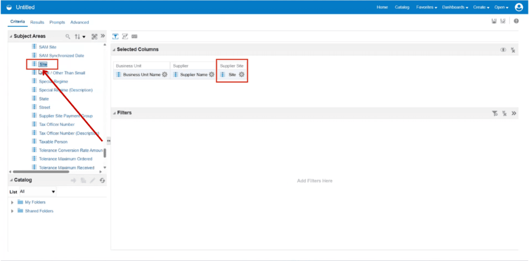Open the Dashboards menu
The image size is (529, 261).
[455, 7]
